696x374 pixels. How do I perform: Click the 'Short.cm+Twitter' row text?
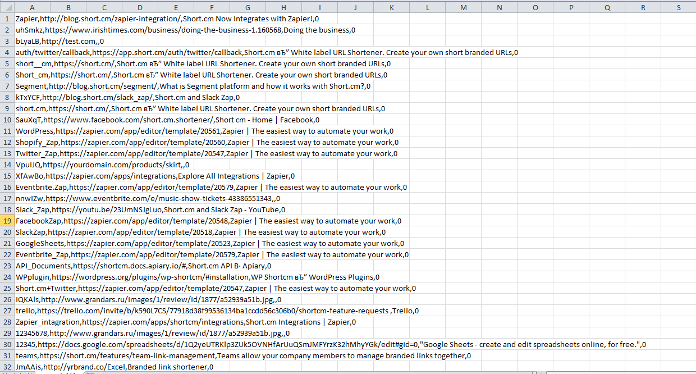click(216, 288)
